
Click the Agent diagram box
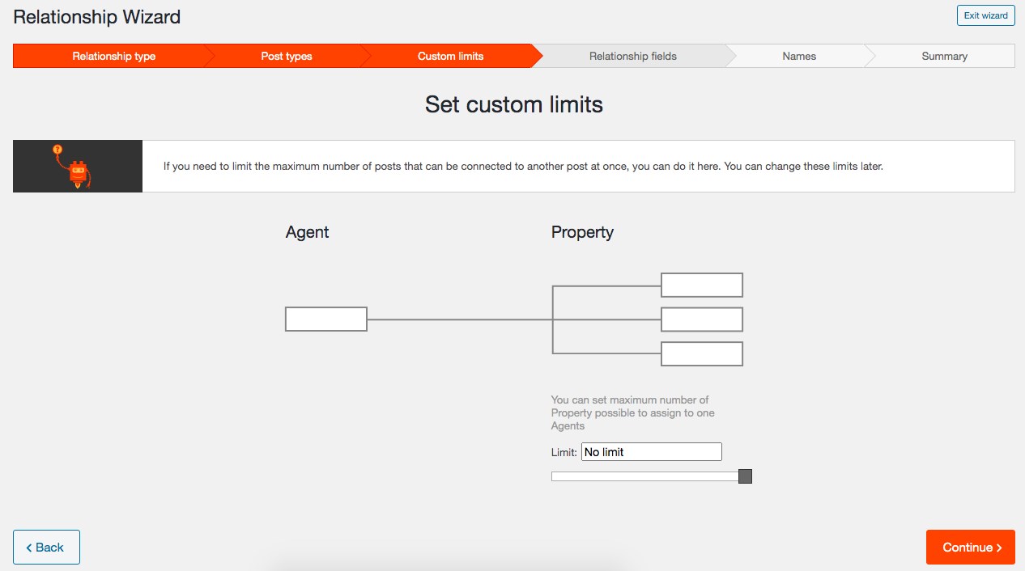pos(326,319)
